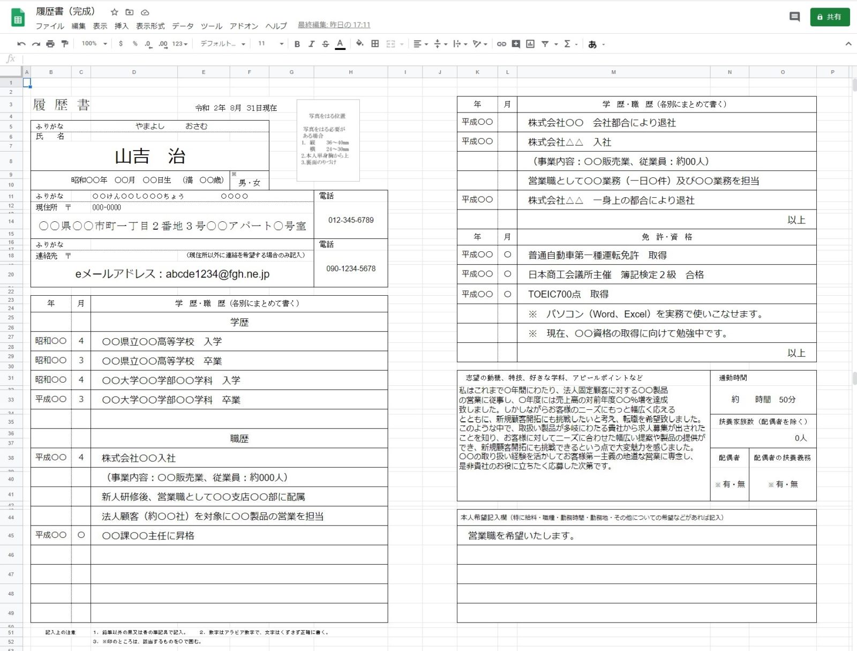Star the 履歴書（完成） document
Viewport: 857px width, 651px height.
coord(114,12)
